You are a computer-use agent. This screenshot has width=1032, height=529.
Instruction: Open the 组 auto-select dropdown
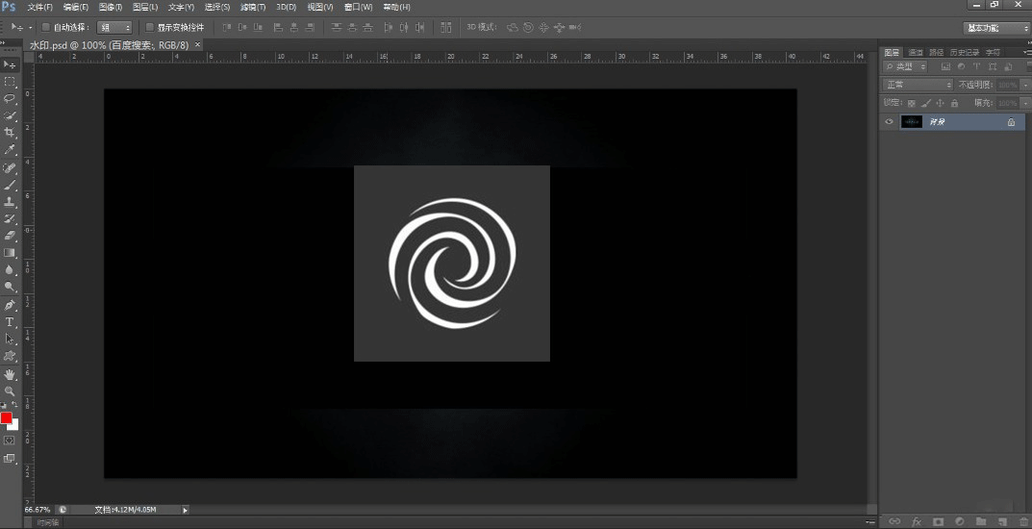click(x=114, y=28)
